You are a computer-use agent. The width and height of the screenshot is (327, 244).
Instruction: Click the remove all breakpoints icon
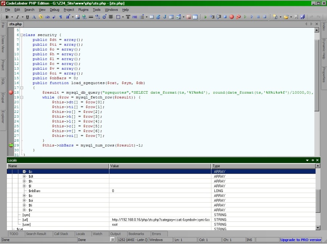pos(238,17)
